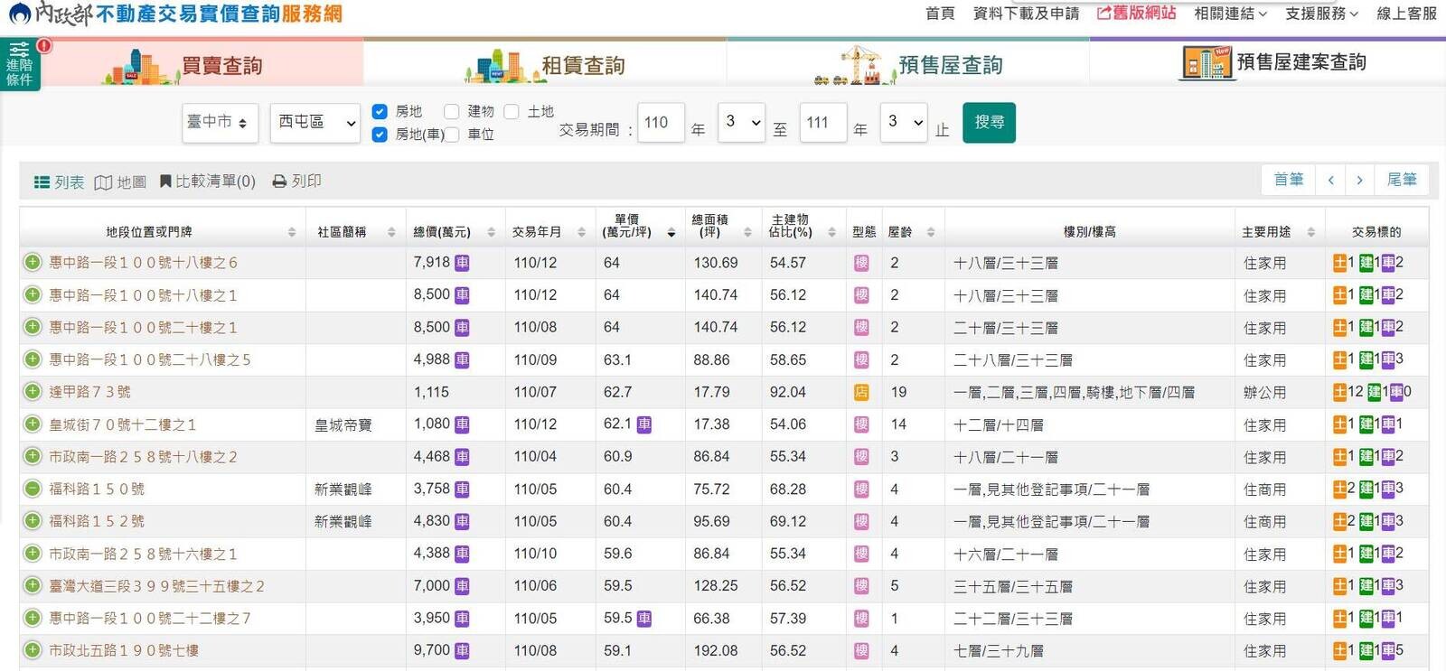The image size is (1446, 671).
Task: Switch to map view 地圖
Action: click(x=120, y=182)
